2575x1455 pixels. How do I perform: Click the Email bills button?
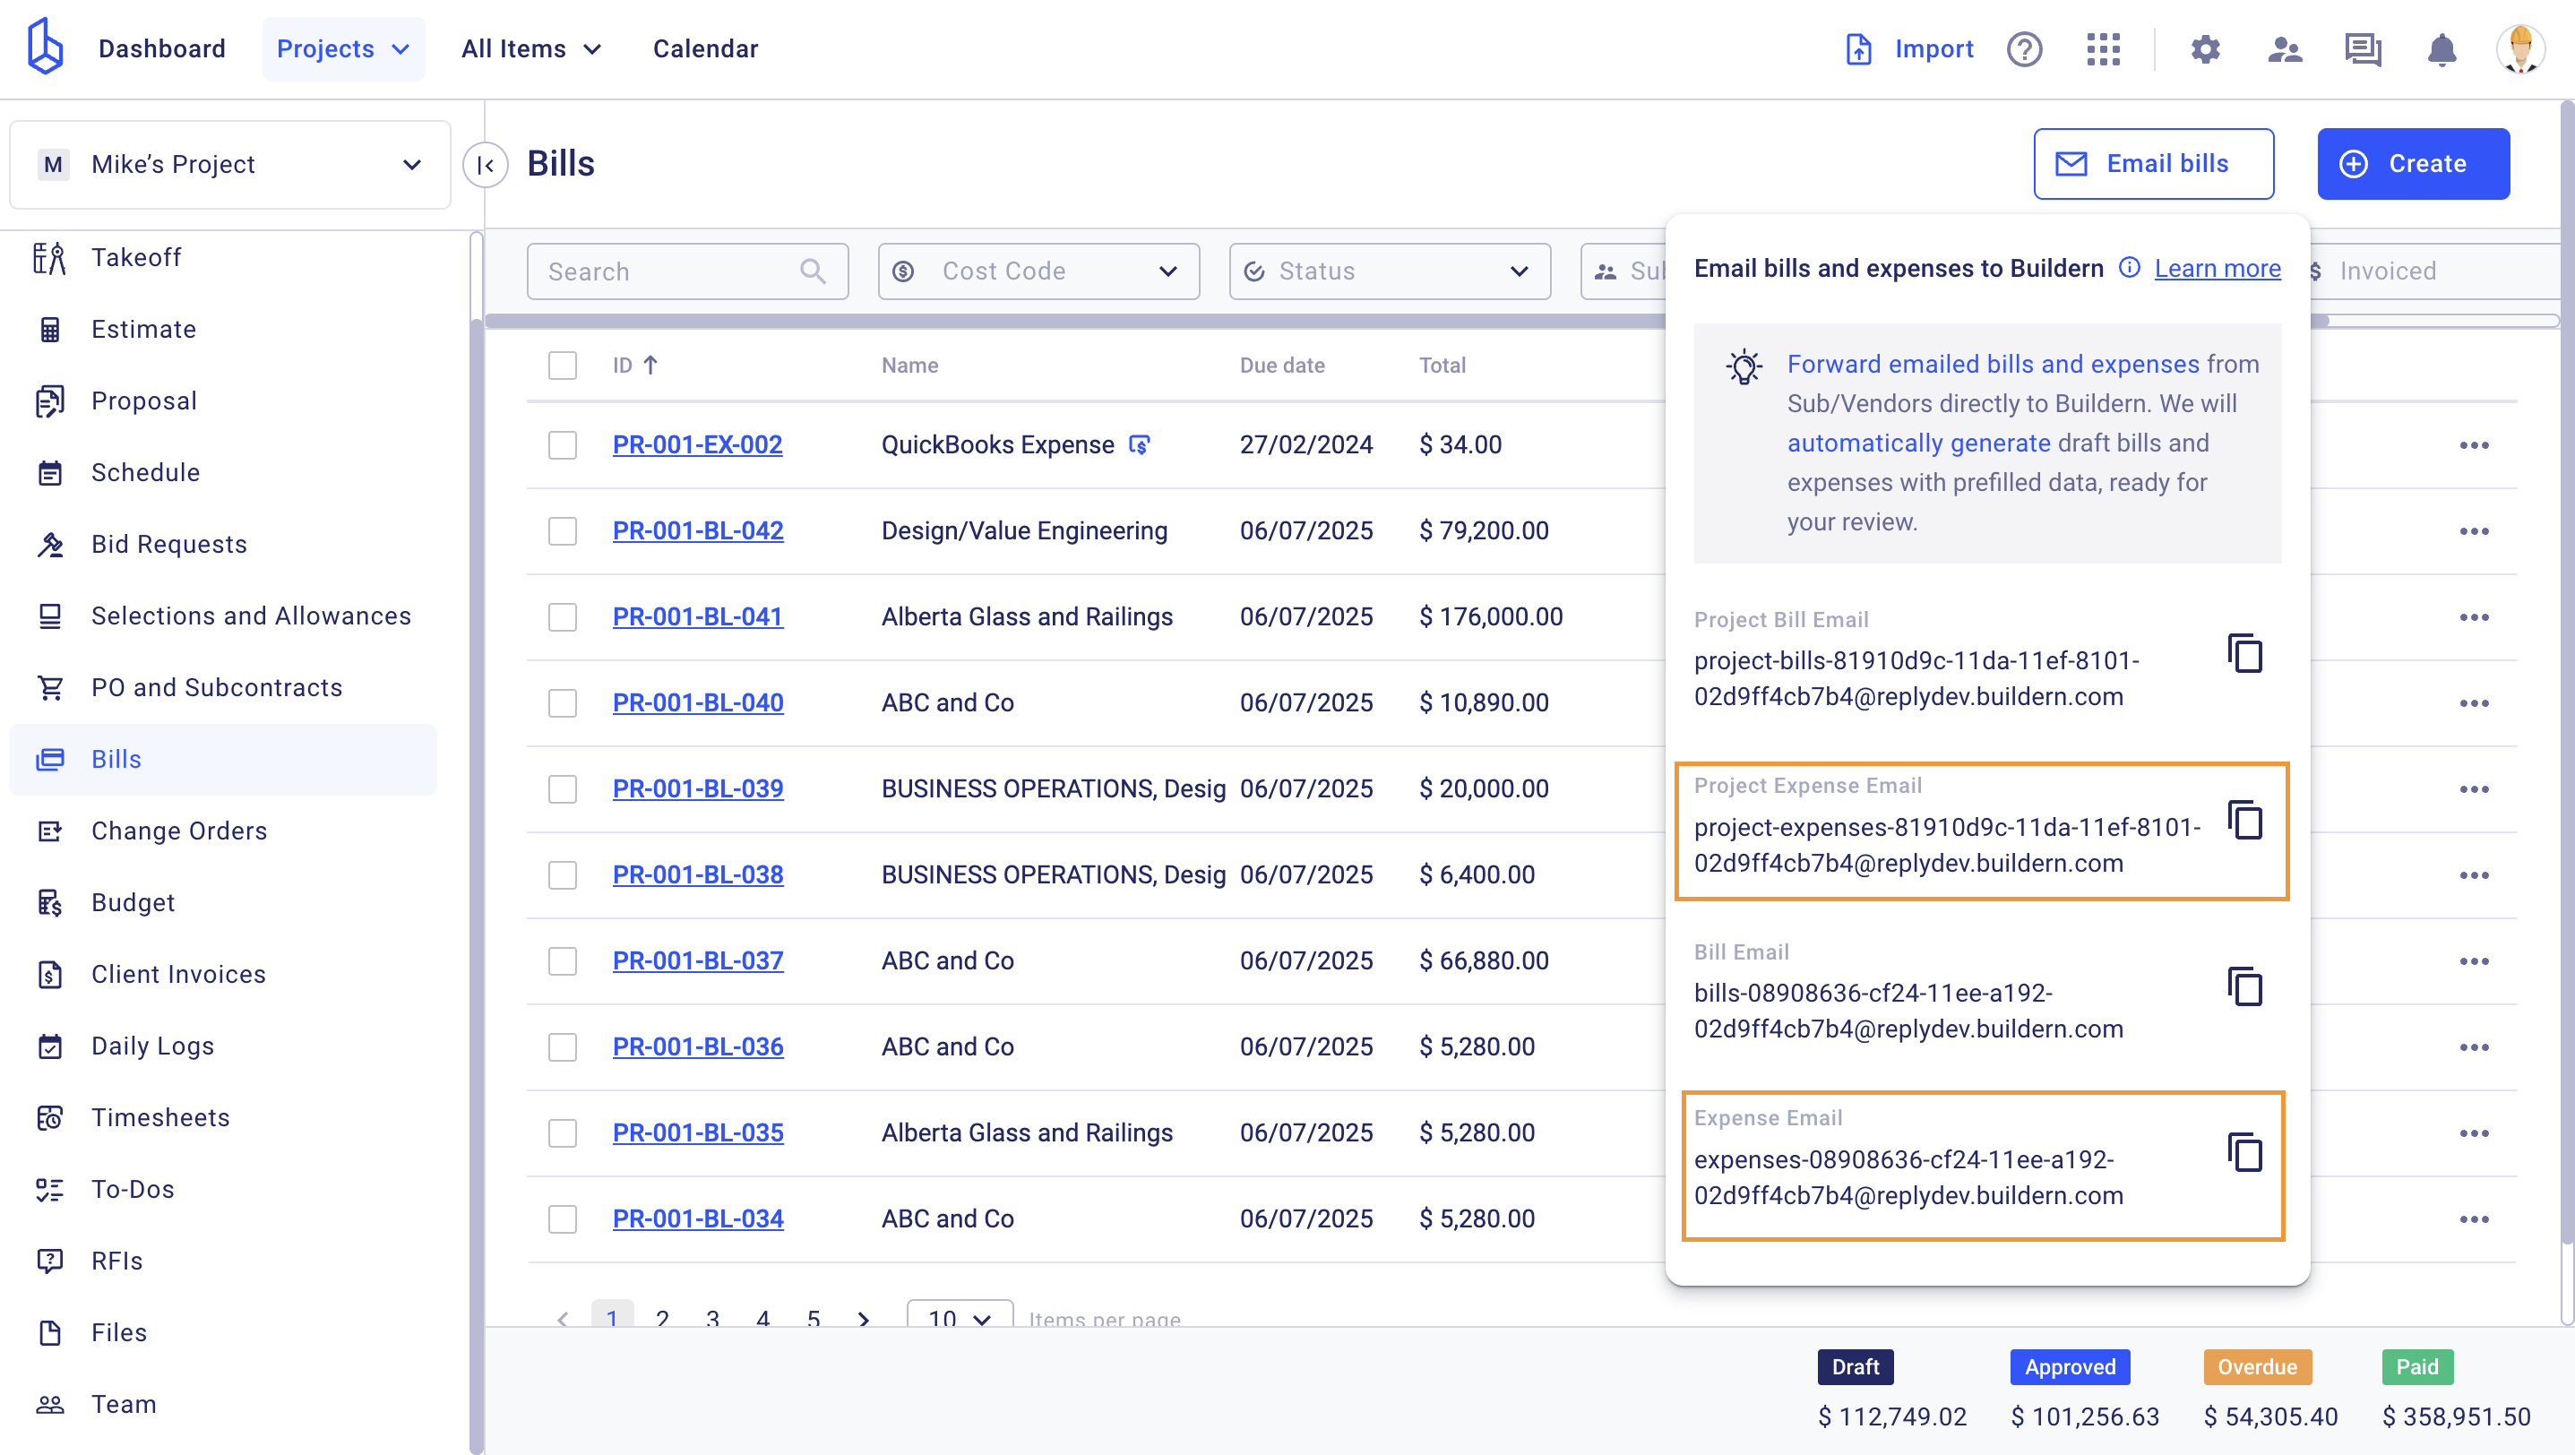pyautogui.click(x=2153, y=164)
